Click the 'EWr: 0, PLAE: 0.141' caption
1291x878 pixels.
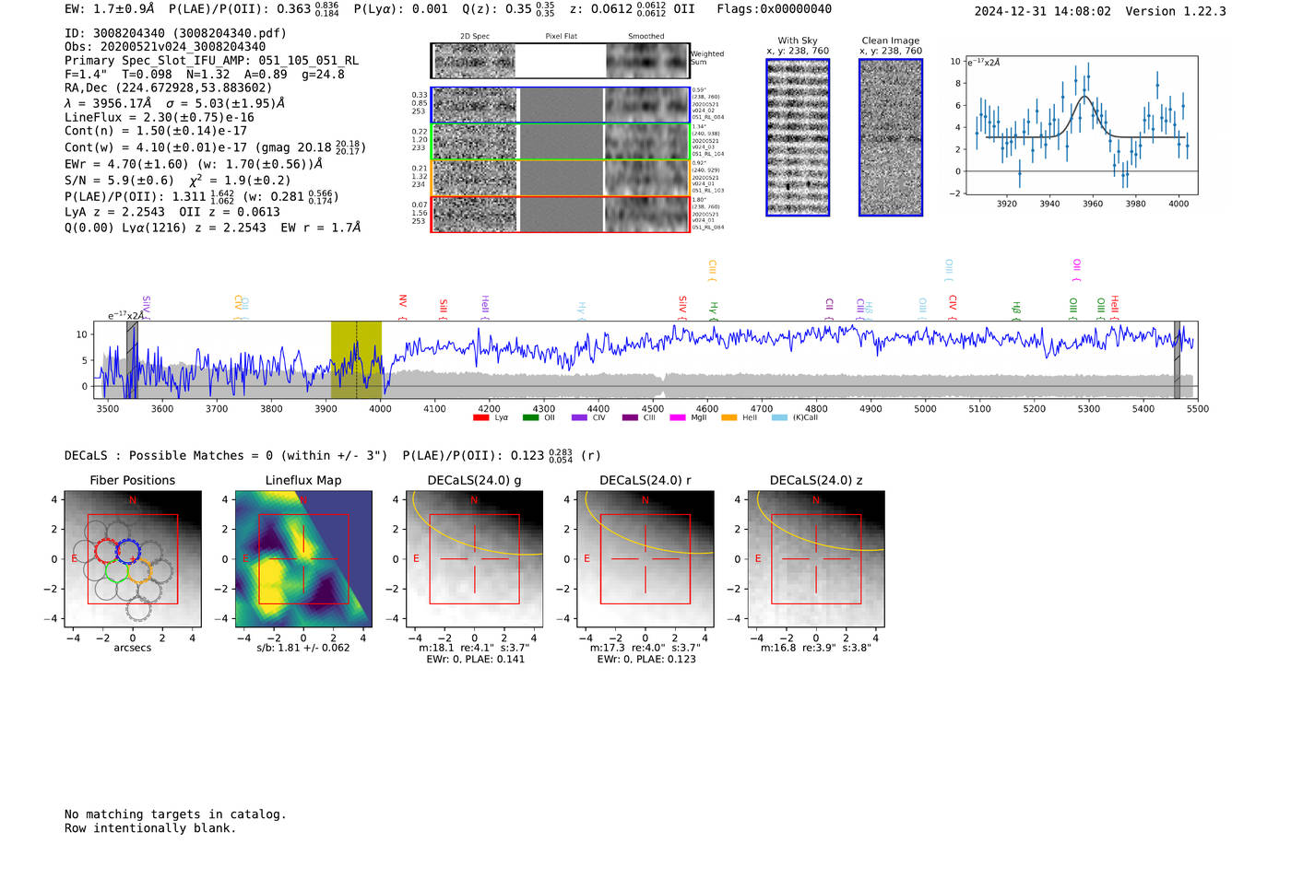[x=475, y=659]
